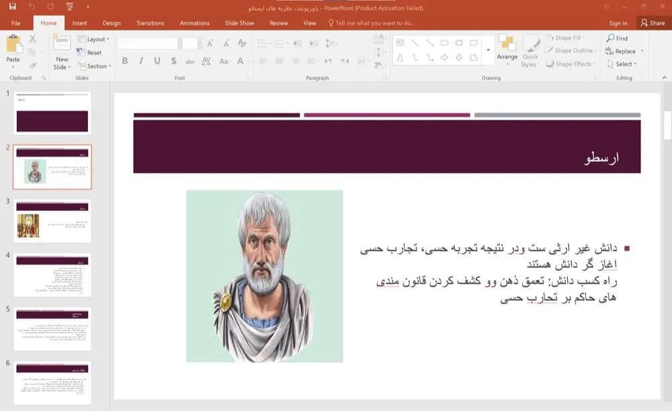Open the Layout dropdown
672x411 pixels.
(93, 39)
